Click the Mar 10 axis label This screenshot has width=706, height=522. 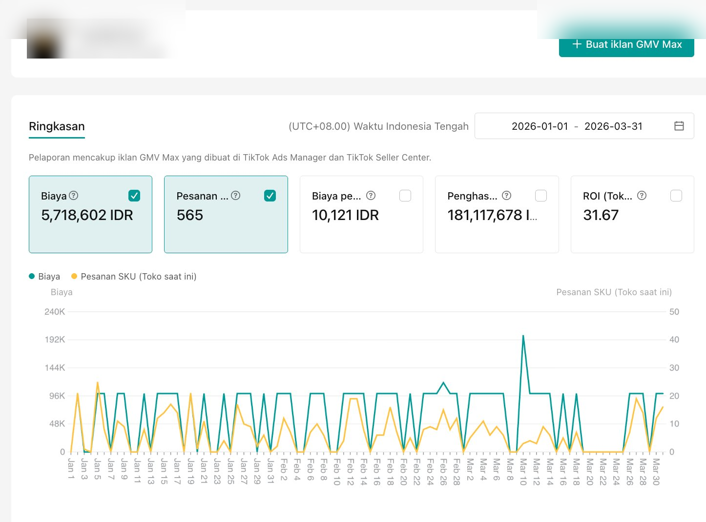(523, 472)
